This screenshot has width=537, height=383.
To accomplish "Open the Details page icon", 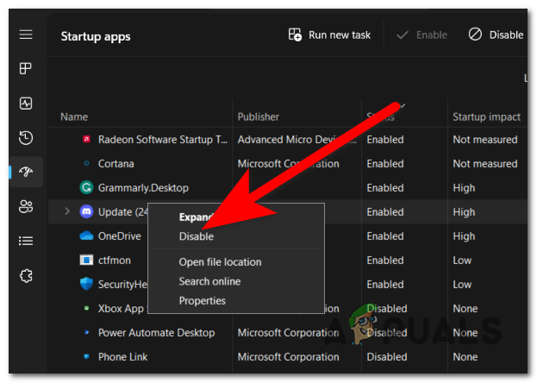I will (x=26, y=241).
